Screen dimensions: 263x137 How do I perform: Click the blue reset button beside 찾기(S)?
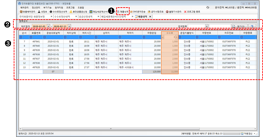point(252,26)
